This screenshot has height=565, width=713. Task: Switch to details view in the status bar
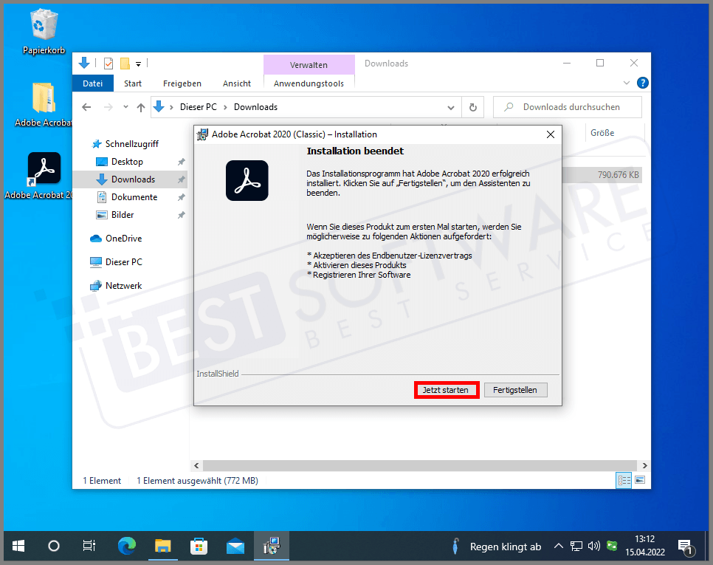(x=623, y=480)
